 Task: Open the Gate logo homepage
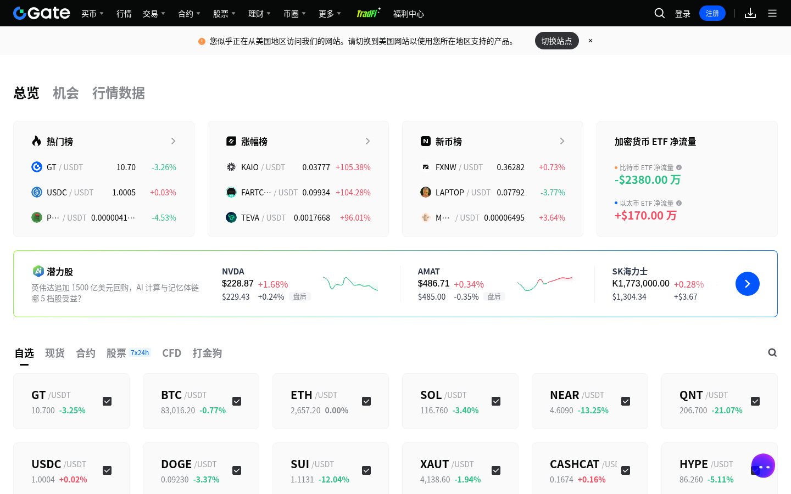point(42,13)
